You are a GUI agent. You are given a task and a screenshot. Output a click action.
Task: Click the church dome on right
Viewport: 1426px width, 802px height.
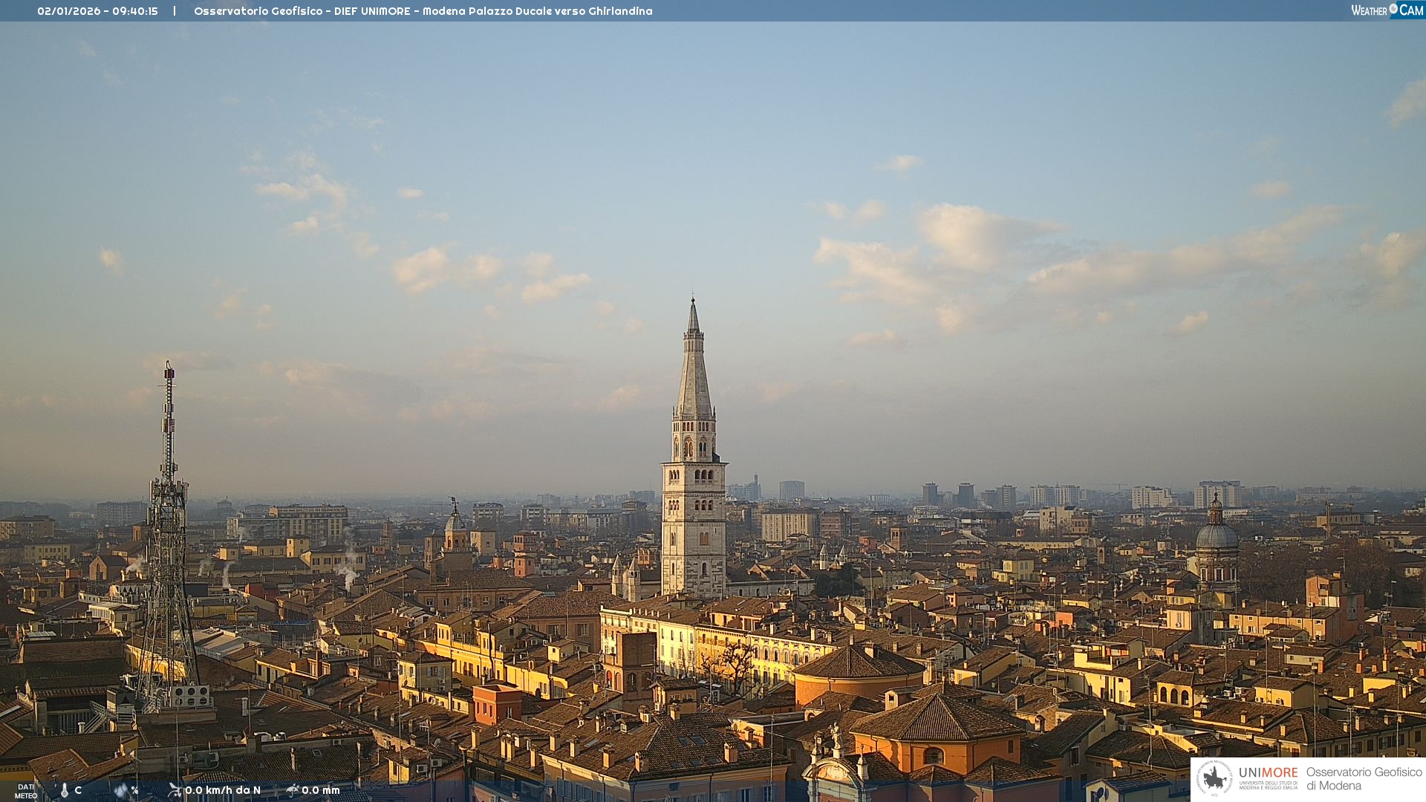[1217, 535]
